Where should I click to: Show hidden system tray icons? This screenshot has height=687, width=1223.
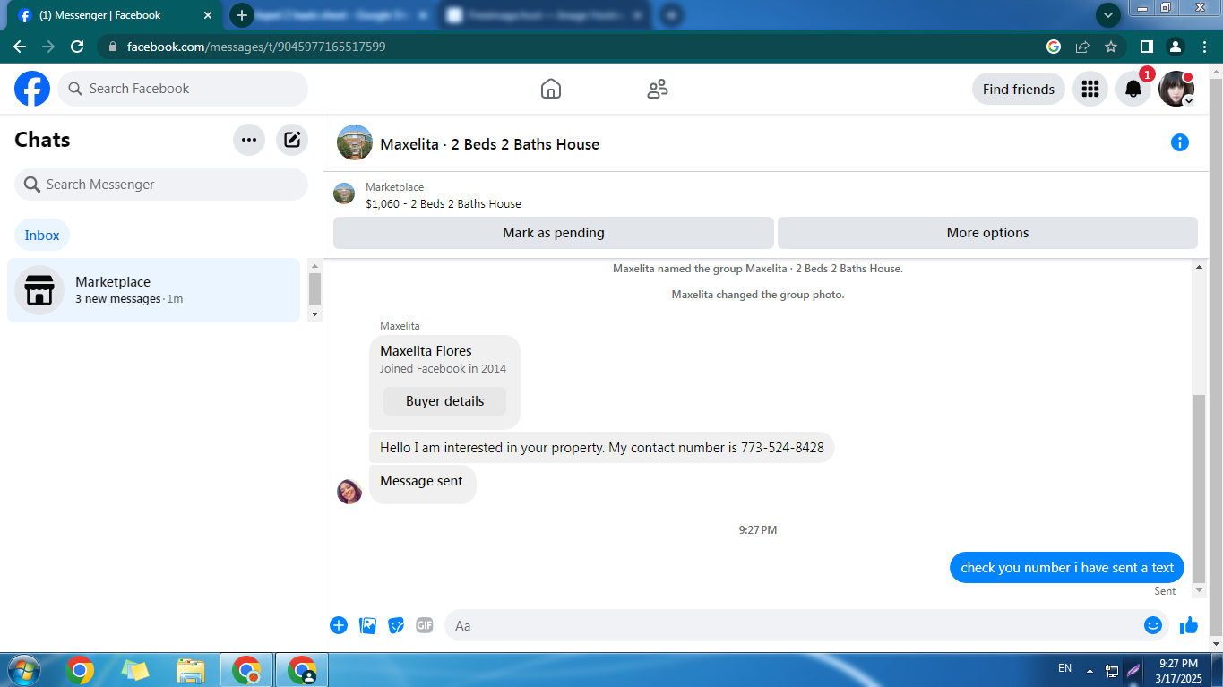tap(1090, 670)
